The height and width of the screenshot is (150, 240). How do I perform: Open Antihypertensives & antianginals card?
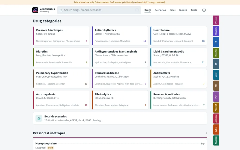coord(120,57)
